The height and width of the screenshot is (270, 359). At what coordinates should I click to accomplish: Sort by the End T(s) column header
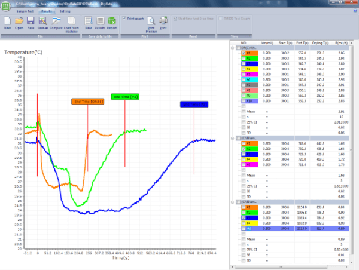(x=302, y=43)
